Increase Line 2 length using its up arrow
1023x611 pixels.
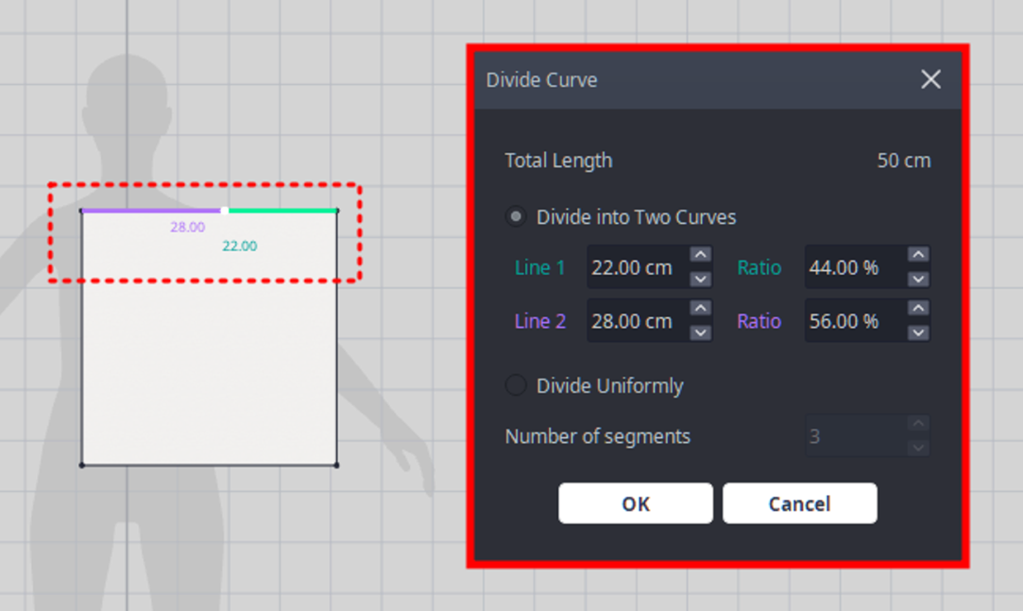[700, 308]
